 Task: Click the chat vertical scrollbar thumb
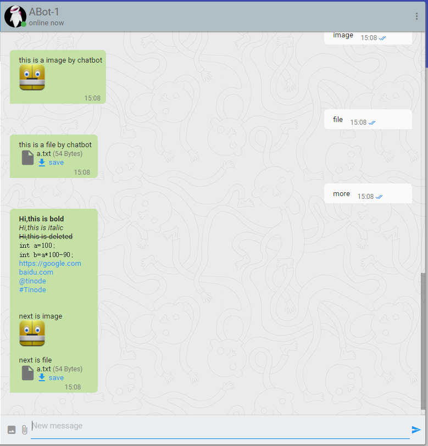[x=423, y=341]
